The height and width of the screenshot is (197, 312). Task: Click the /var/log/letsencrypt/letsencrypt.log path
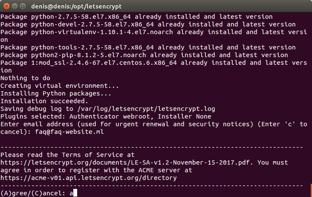coord(146,109)
